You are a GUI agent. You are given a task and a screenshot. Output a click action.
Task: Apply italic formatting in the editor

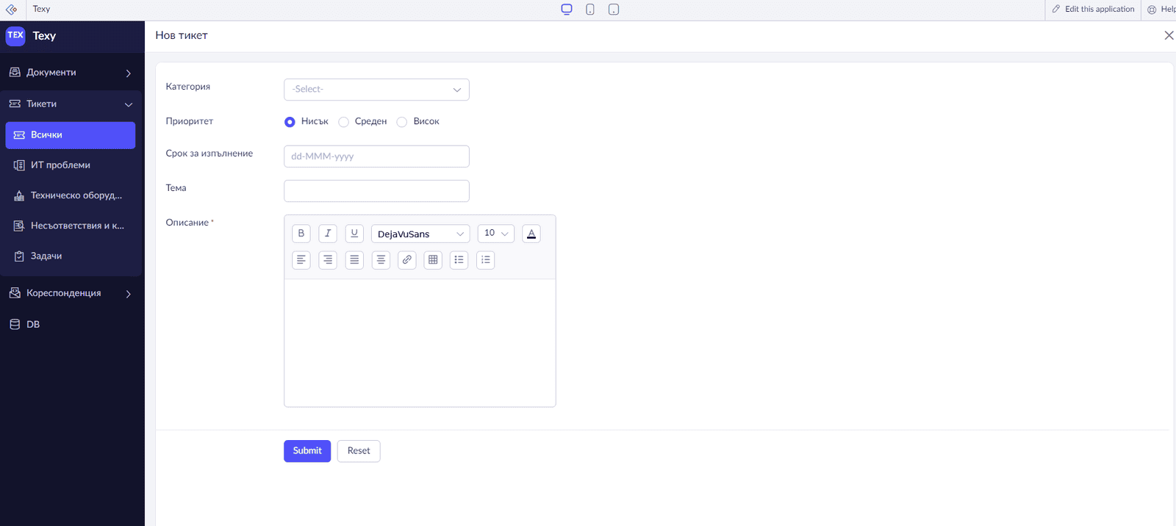tap(328, 234)
